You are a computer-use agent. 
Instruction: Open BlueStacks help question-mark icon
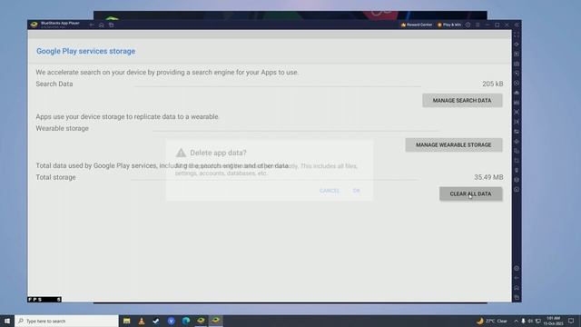(x=468, y=25)
